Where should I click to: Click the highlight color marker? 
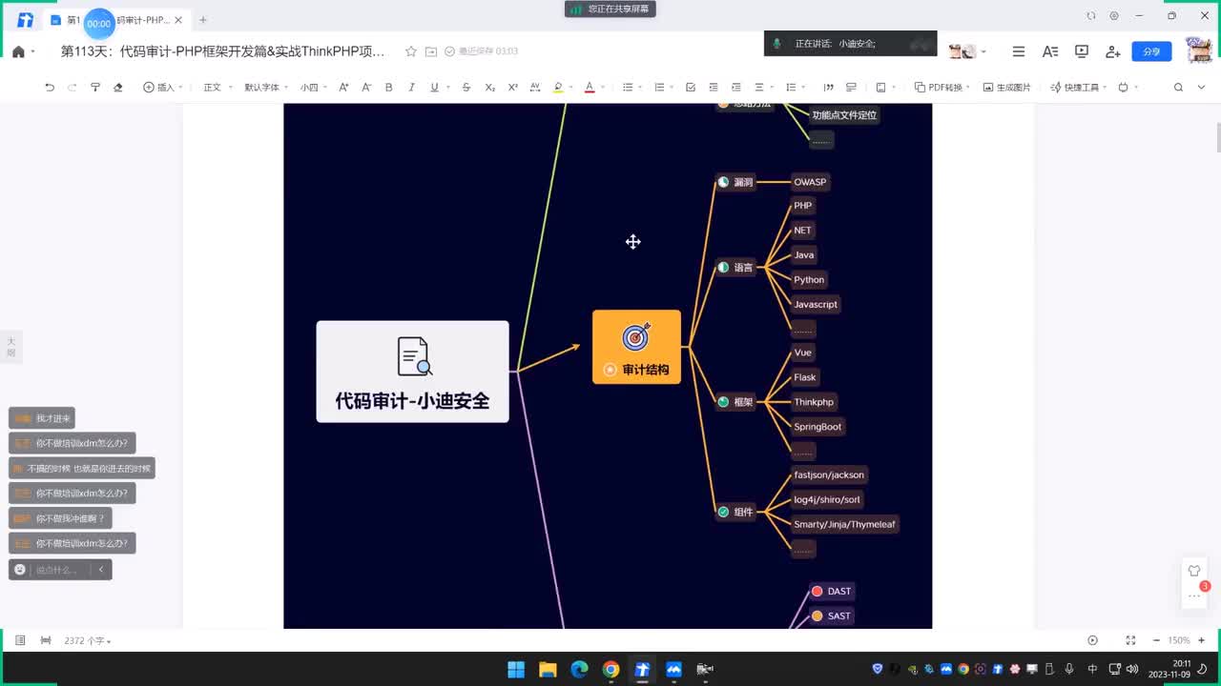point(558,87)
